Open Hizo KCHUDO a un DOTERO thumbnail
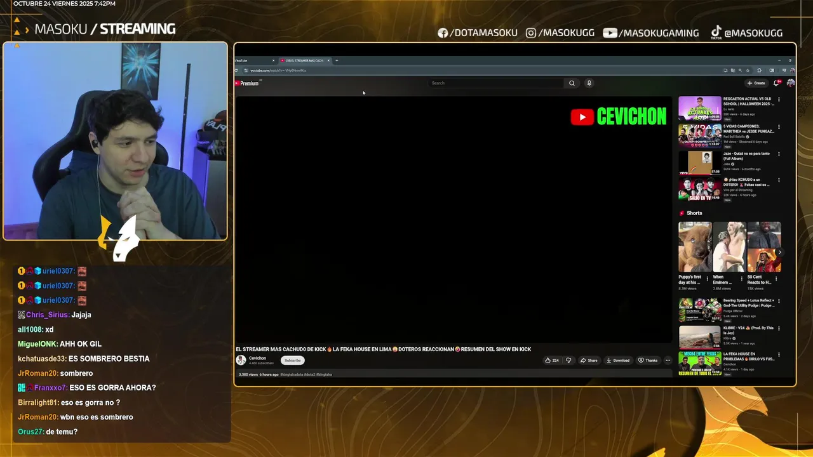This screenshot has height=457, width=813. click(700, 189)
